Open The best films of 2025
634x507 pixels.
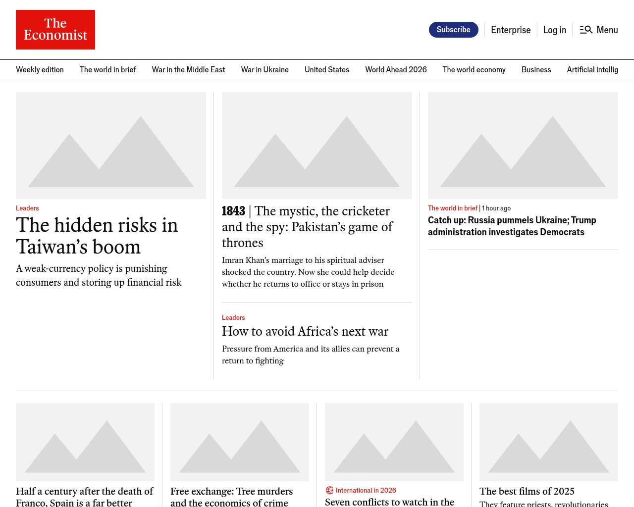(527, 491)
